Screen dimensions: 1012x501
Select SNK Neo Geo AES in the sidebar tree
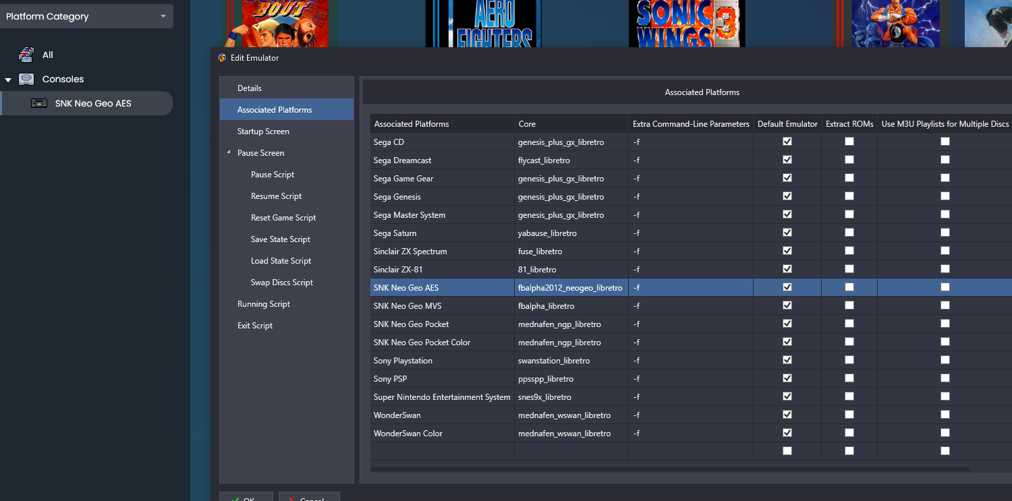[x=86, y=103]
